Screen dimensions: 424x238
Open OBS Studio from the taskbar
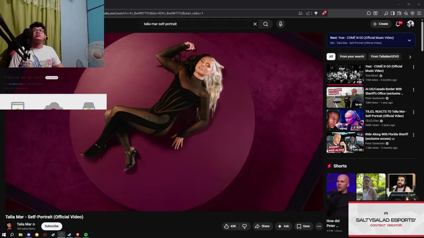61,235
